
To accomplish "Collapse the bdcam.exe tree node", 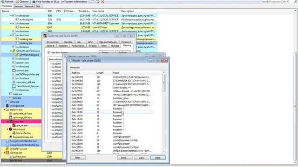I will point(7,129).
